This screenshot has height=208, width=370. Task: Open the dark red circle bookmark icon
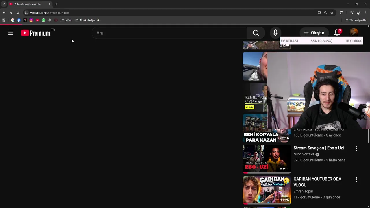(x=56, y=20)
